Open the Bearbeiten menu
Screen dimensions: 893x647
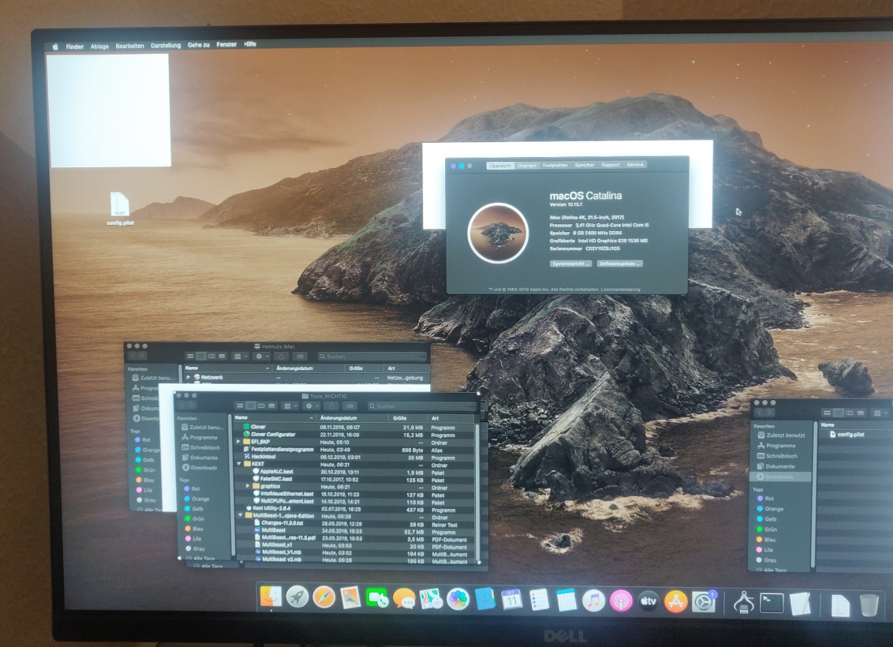(x=130, y=46)
